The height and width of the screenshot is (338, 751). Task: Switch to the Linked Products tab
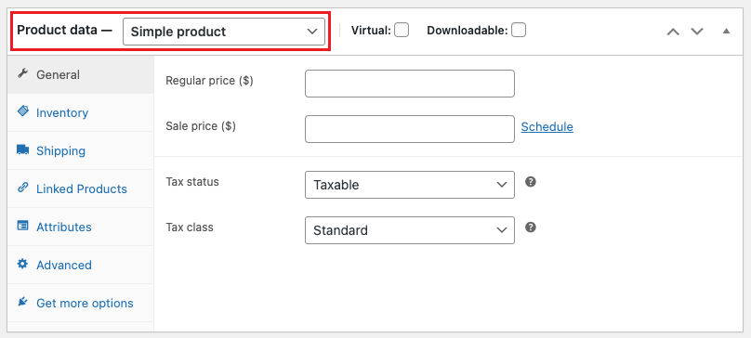tap(81, 188)
